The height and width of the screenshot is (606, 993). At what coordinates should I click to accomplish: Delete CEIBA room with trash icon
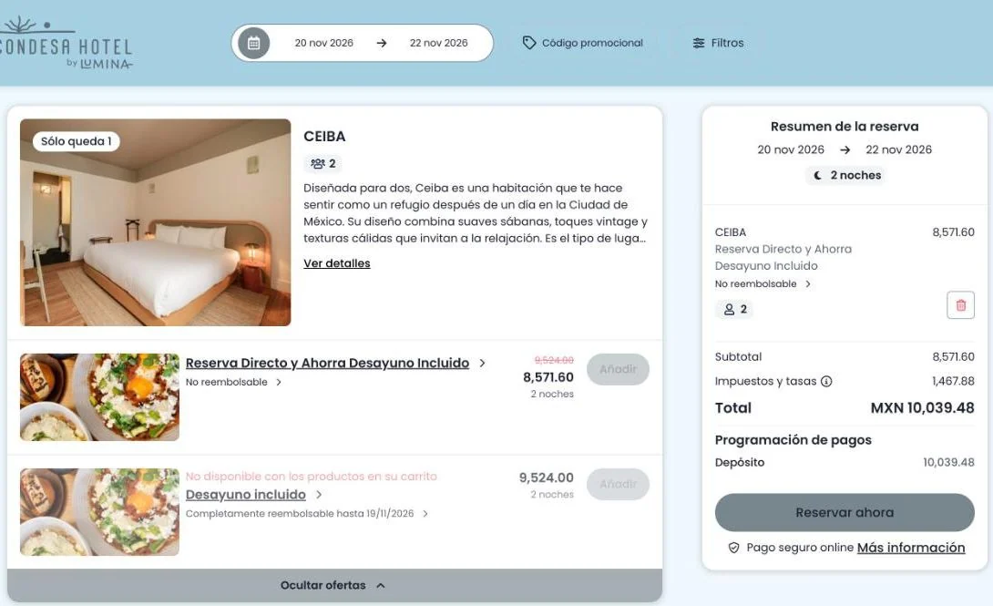(x=960, y=305)
